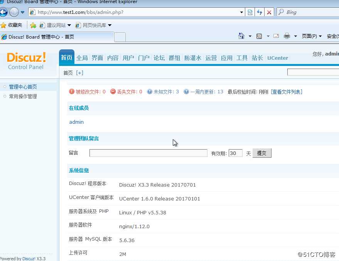Open the 用户 navigation menu

pos(128,58)
